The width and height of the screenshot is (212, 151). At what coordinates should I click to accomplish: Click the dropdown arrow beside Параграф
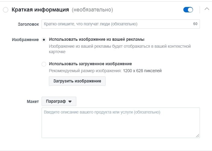pyautogui.click(x=70, y=101)
